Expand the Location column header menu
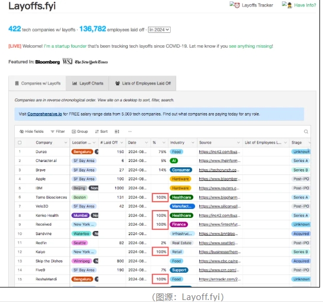 [94, 143]
